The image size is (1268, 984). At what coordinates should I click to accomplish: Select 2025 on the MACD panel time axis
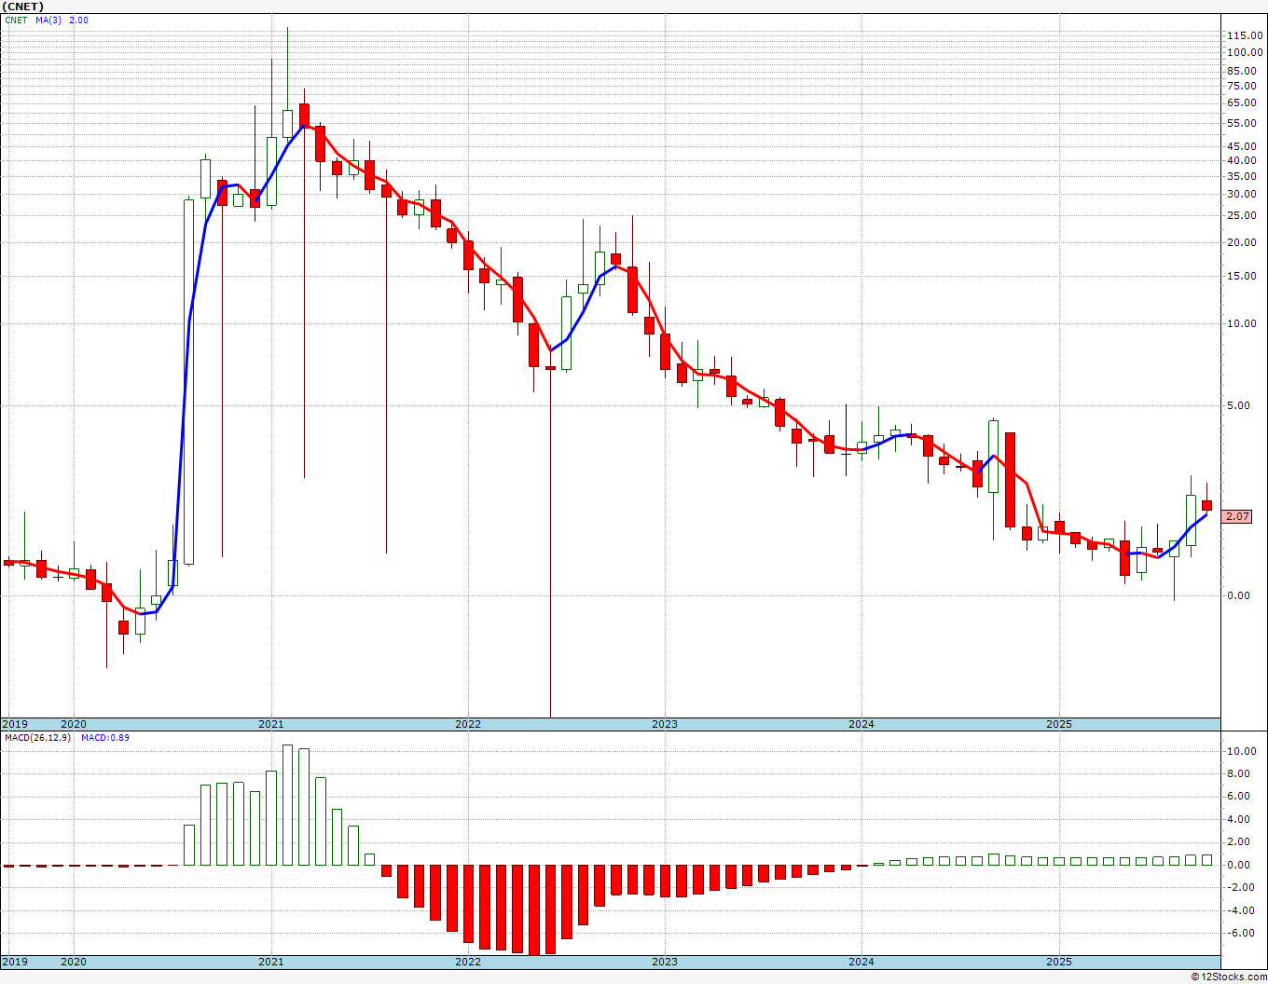[1059, 962]
